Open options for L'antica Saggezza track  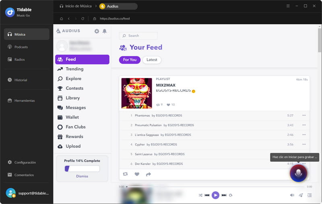coord(304,135)
